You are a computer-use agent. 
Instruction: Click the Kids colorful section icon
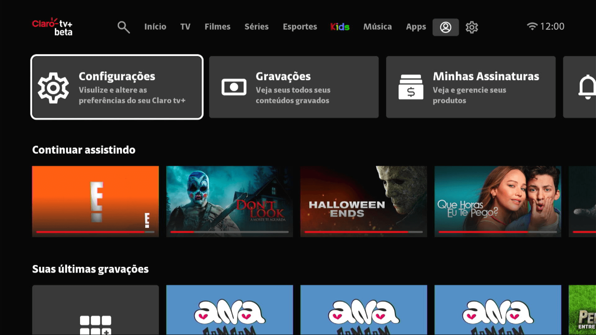(x=340, y=27)
